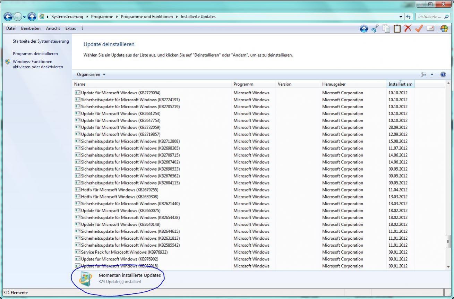
Task: Click the Forward navigation arrow button
Action: (18, 17)
